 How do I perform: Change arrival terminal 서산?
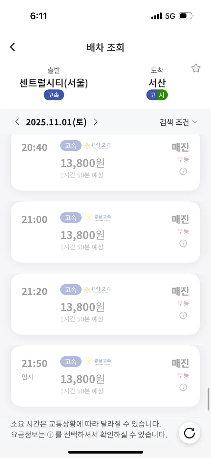(x=157, y=83)
